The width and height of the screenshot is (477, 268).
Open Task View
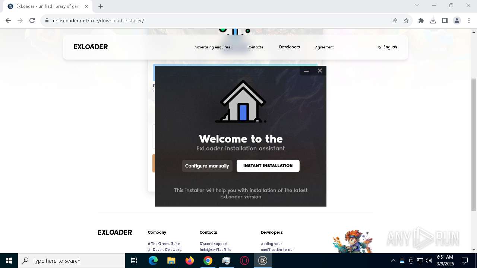coord(134,261)
